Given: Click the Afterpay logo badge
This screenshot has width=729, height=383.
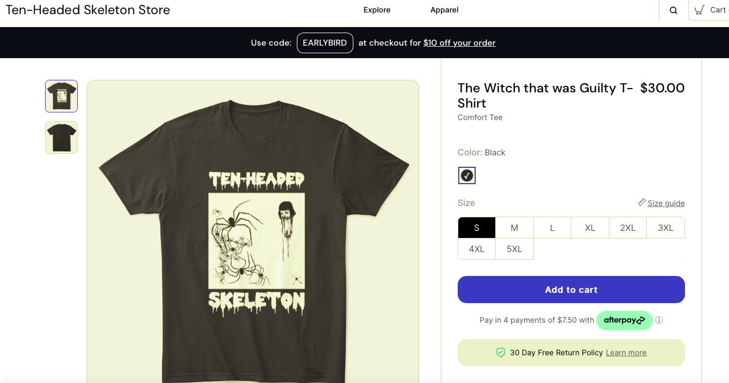Looking at the screenshot, I should coord(624,321).
